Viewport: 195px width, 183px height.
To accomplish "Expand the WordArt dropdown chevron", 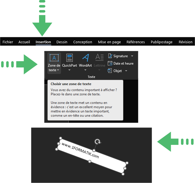I will click(x=85, y=70).
